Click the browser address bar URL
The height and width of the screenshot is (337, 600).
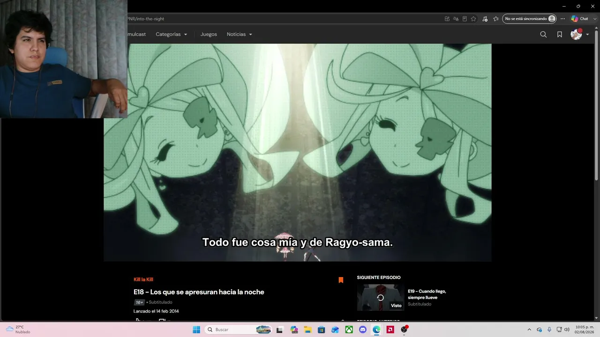[x=145, y=19]
